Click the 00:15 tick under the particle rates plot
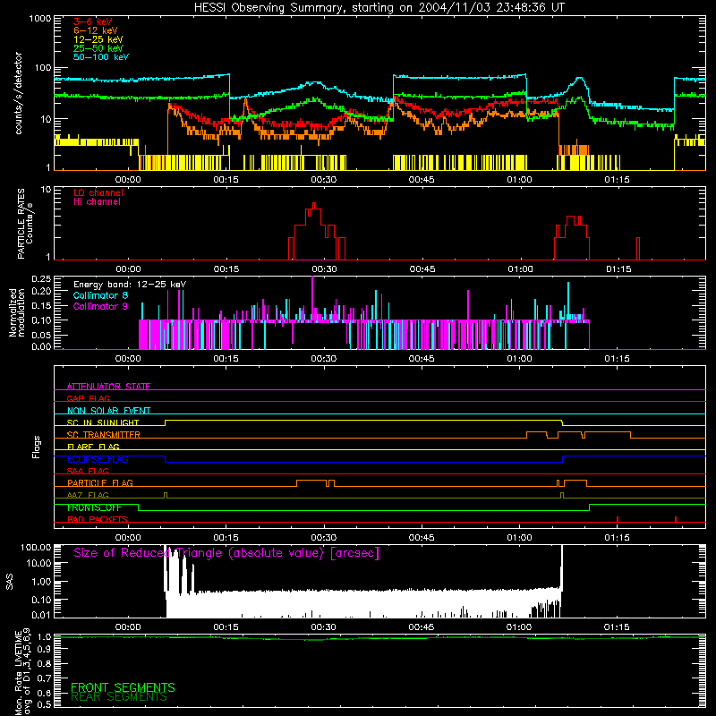 tap(226, 269)
